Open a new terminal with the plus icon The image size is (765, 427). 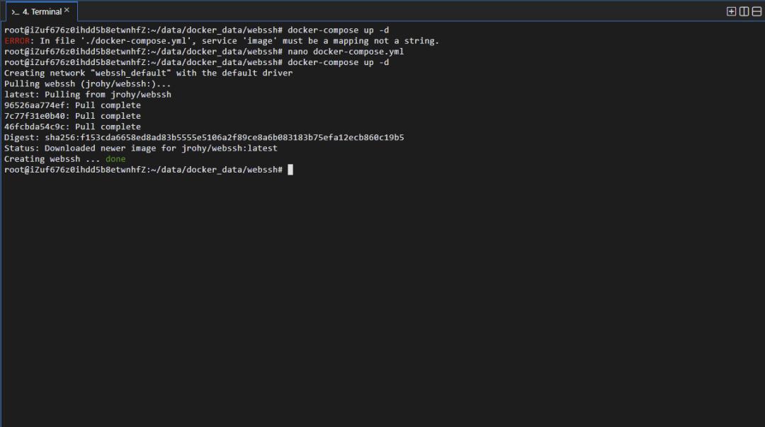[732, 11]
